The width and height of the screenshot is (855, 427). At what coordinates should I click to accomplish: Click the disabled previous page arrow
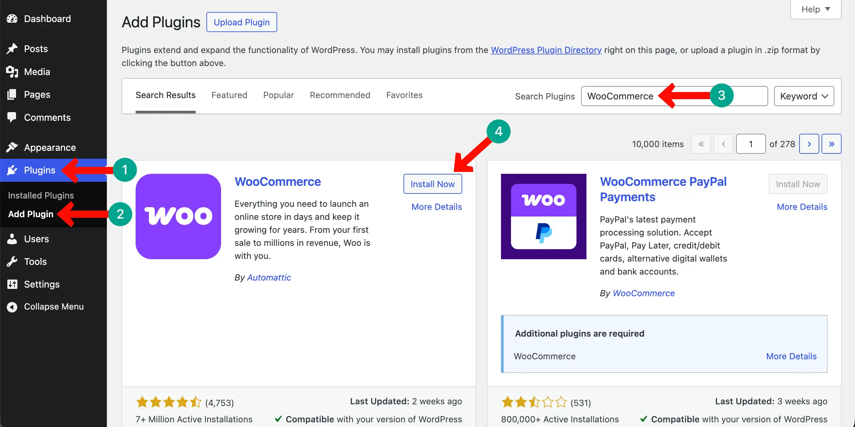tap(723, 144)
